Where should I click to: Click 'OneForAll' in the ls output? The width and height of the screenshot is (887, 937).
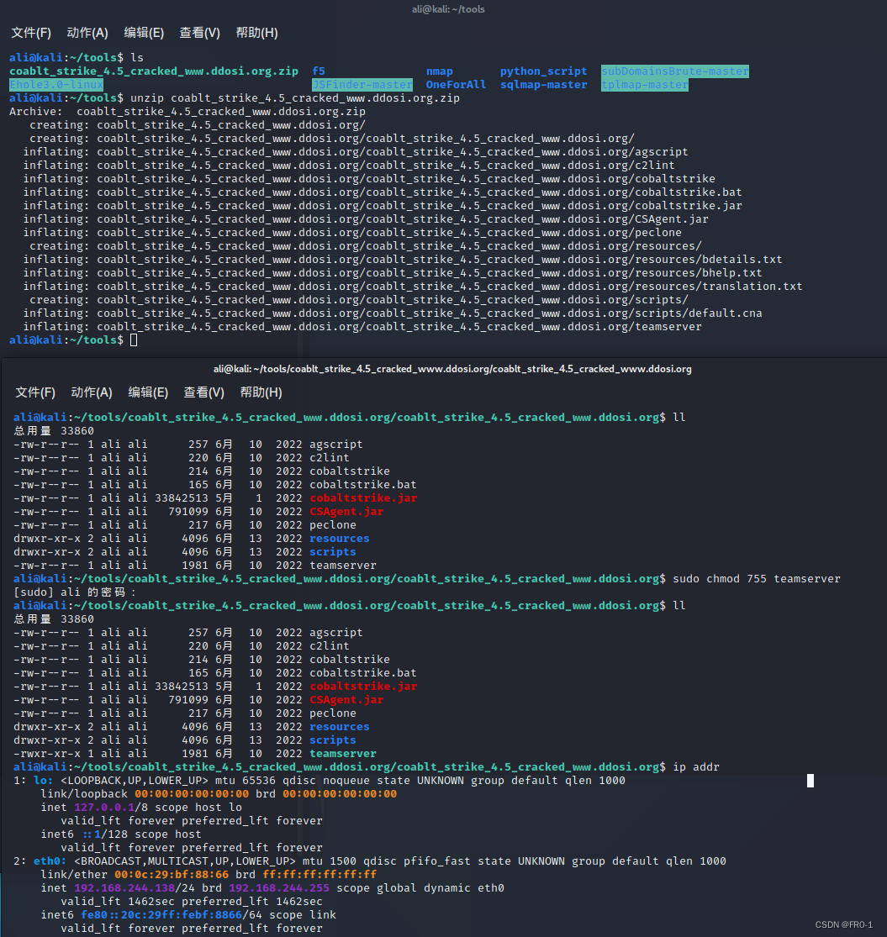(456, 85)
